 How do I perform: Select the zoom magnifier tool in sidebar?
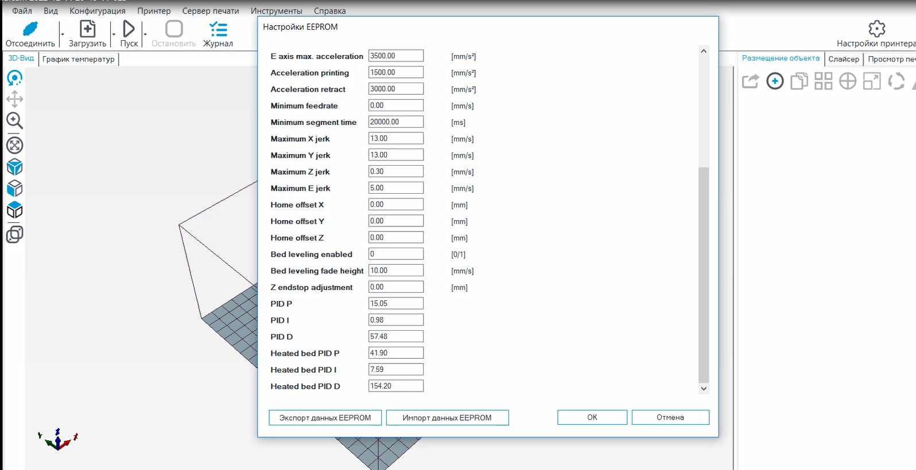[14, 121]
